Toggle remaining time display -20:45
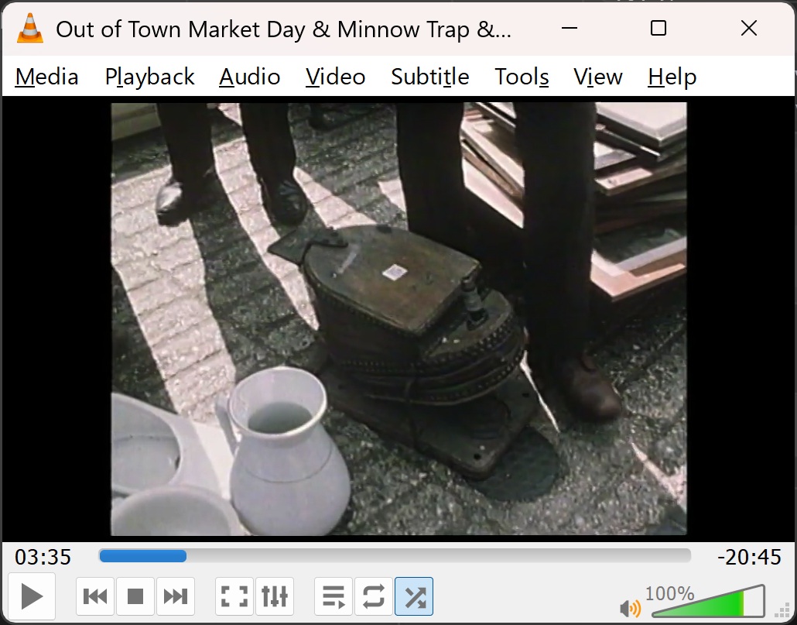This screenshot has width=797, height=625. tap(749, 557)
